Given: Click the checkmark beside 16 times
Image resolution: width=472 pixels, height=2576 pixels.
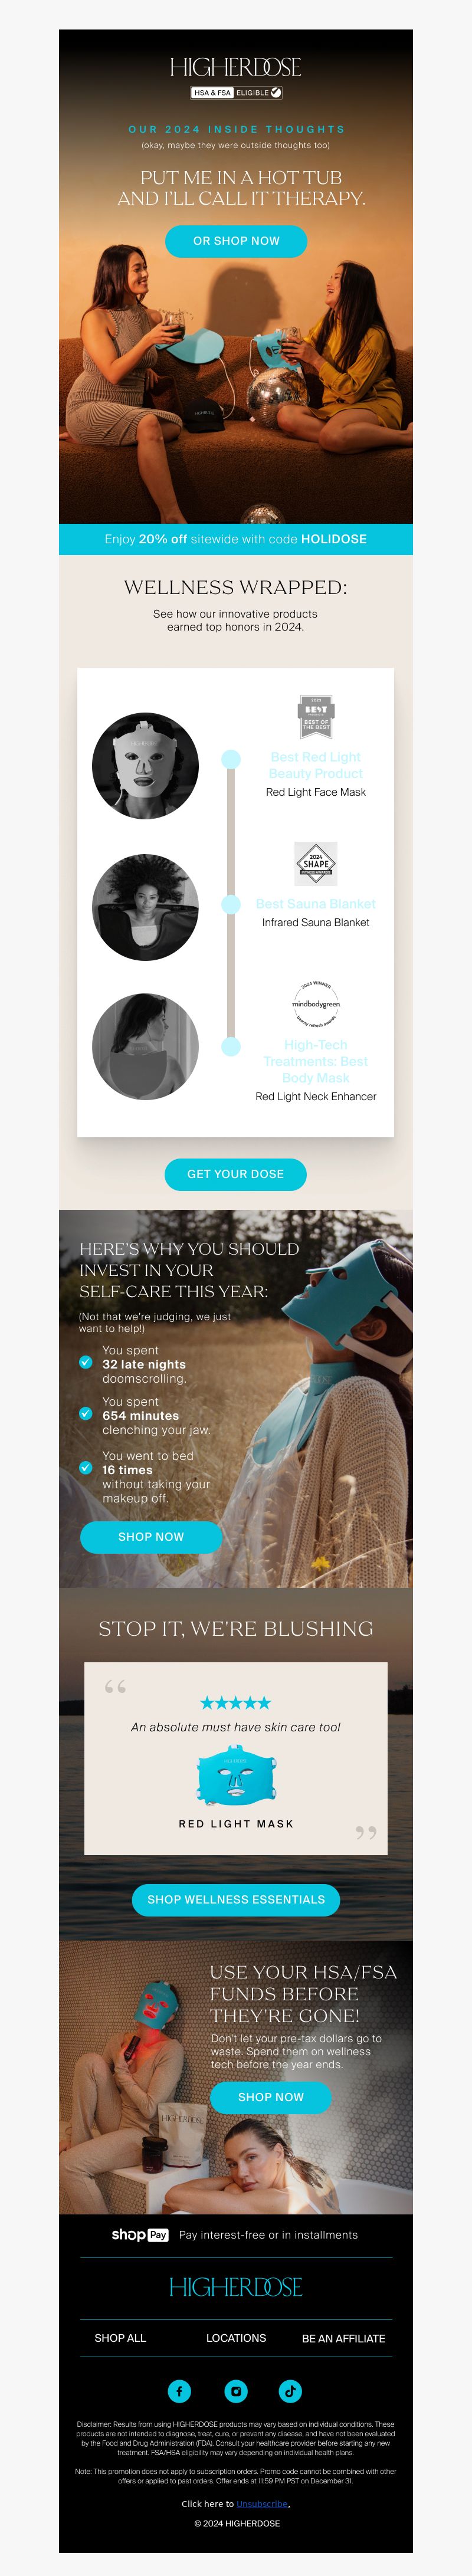Looking at the screenshot, I should 86,1468.
